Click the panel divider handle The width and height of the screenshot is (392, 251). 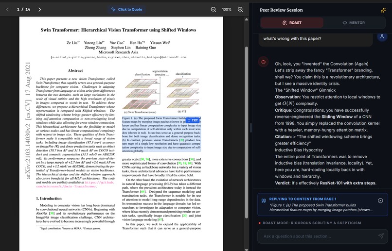251,128
